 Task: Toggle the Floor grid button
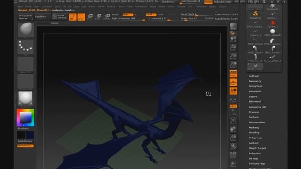coord(233,83)
